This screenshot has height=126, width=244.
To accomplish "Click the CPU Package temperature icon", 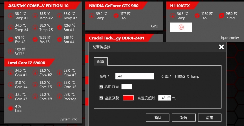I will [x=59, y=97].
